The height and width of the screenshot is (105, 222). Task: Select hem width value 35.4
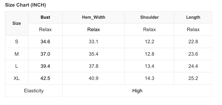(93, 54)
